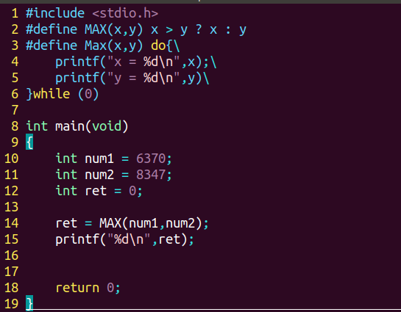
Task: Click the highlighted closing brace on line 19
Action: (x=29, y=303)
